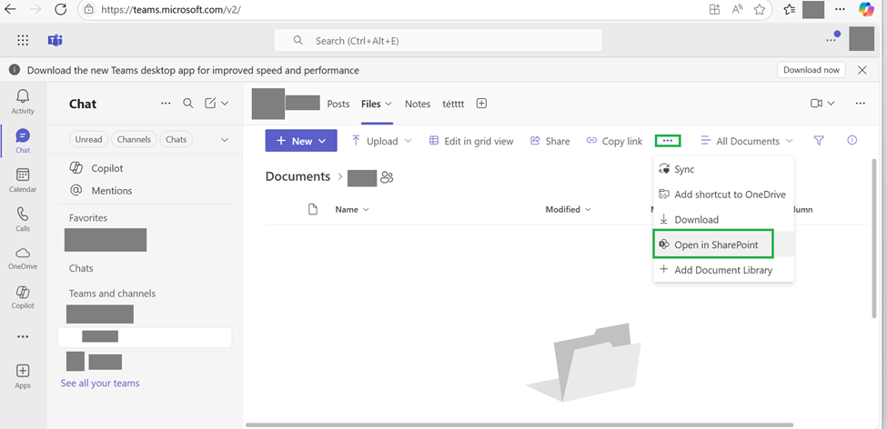The height and width of the screenshot is (429, 887).
Task: Expand the meet now options chevron
Action: (831, 104)
